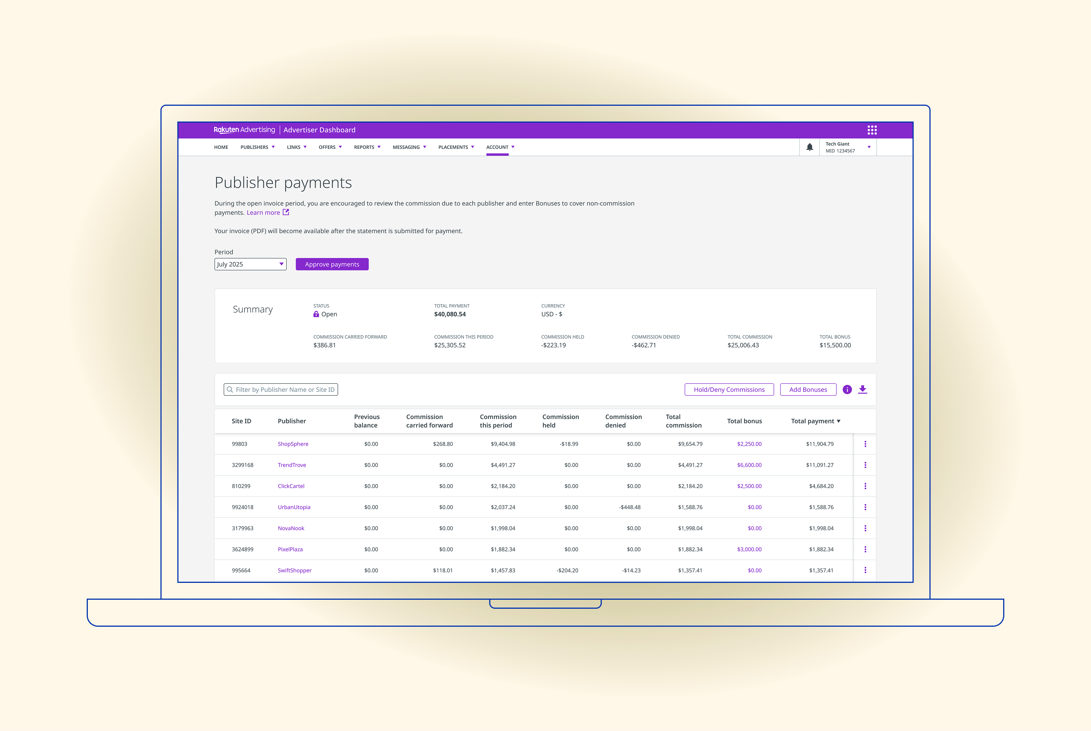Download the publisher payments table

coord(862,389)
